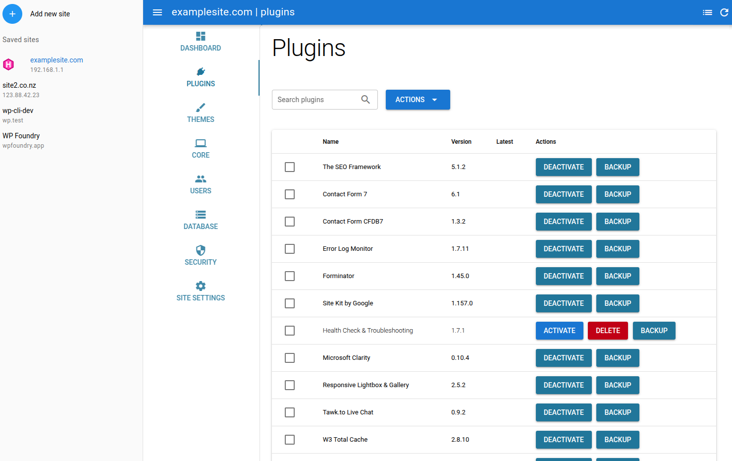Screen dimensions: 732x461
Task: Select the Tawk.to Live Chat checkbox
Action: tap(290, 412)
